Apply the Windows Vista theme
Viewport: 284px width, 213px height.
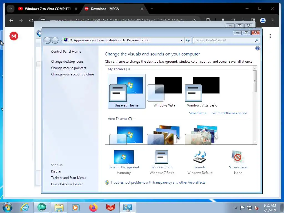click(164, 91)
